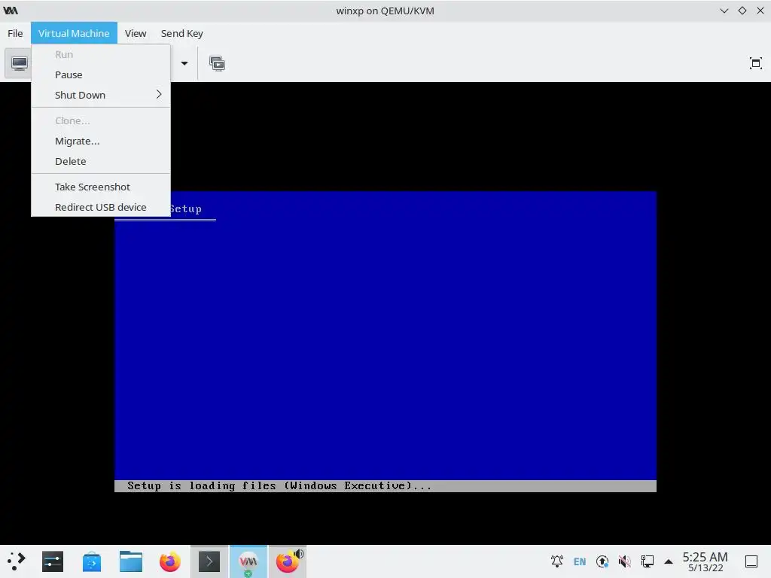Open notifications bell in system tray

click(557, 561)
